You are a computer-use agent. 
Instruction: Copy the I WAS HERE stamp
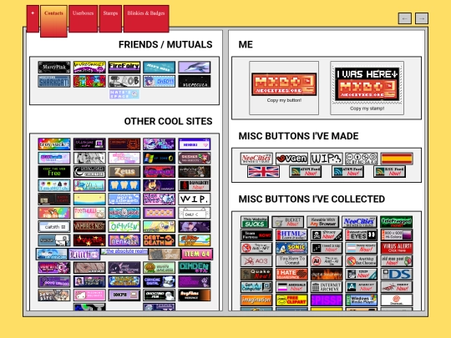pyautogui.click(x=367, y=85)
